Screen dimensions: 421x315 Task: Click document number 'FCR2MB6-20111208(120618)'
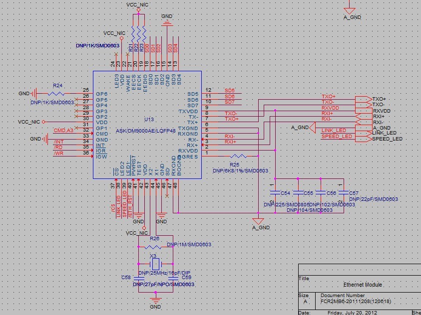356,302
